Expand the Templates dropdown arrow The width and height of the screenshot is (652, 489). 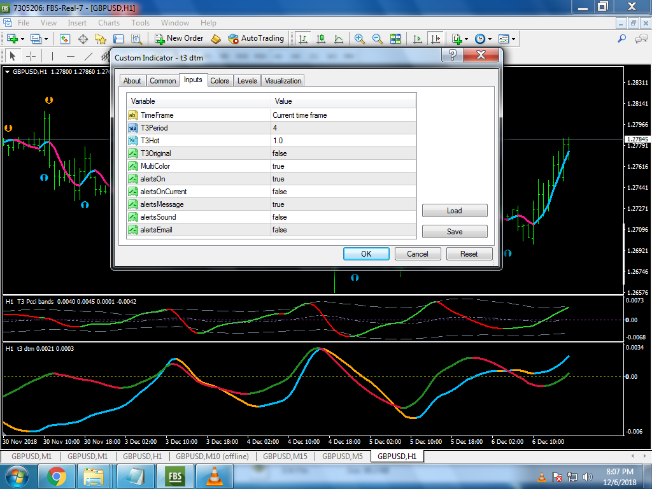514,39
